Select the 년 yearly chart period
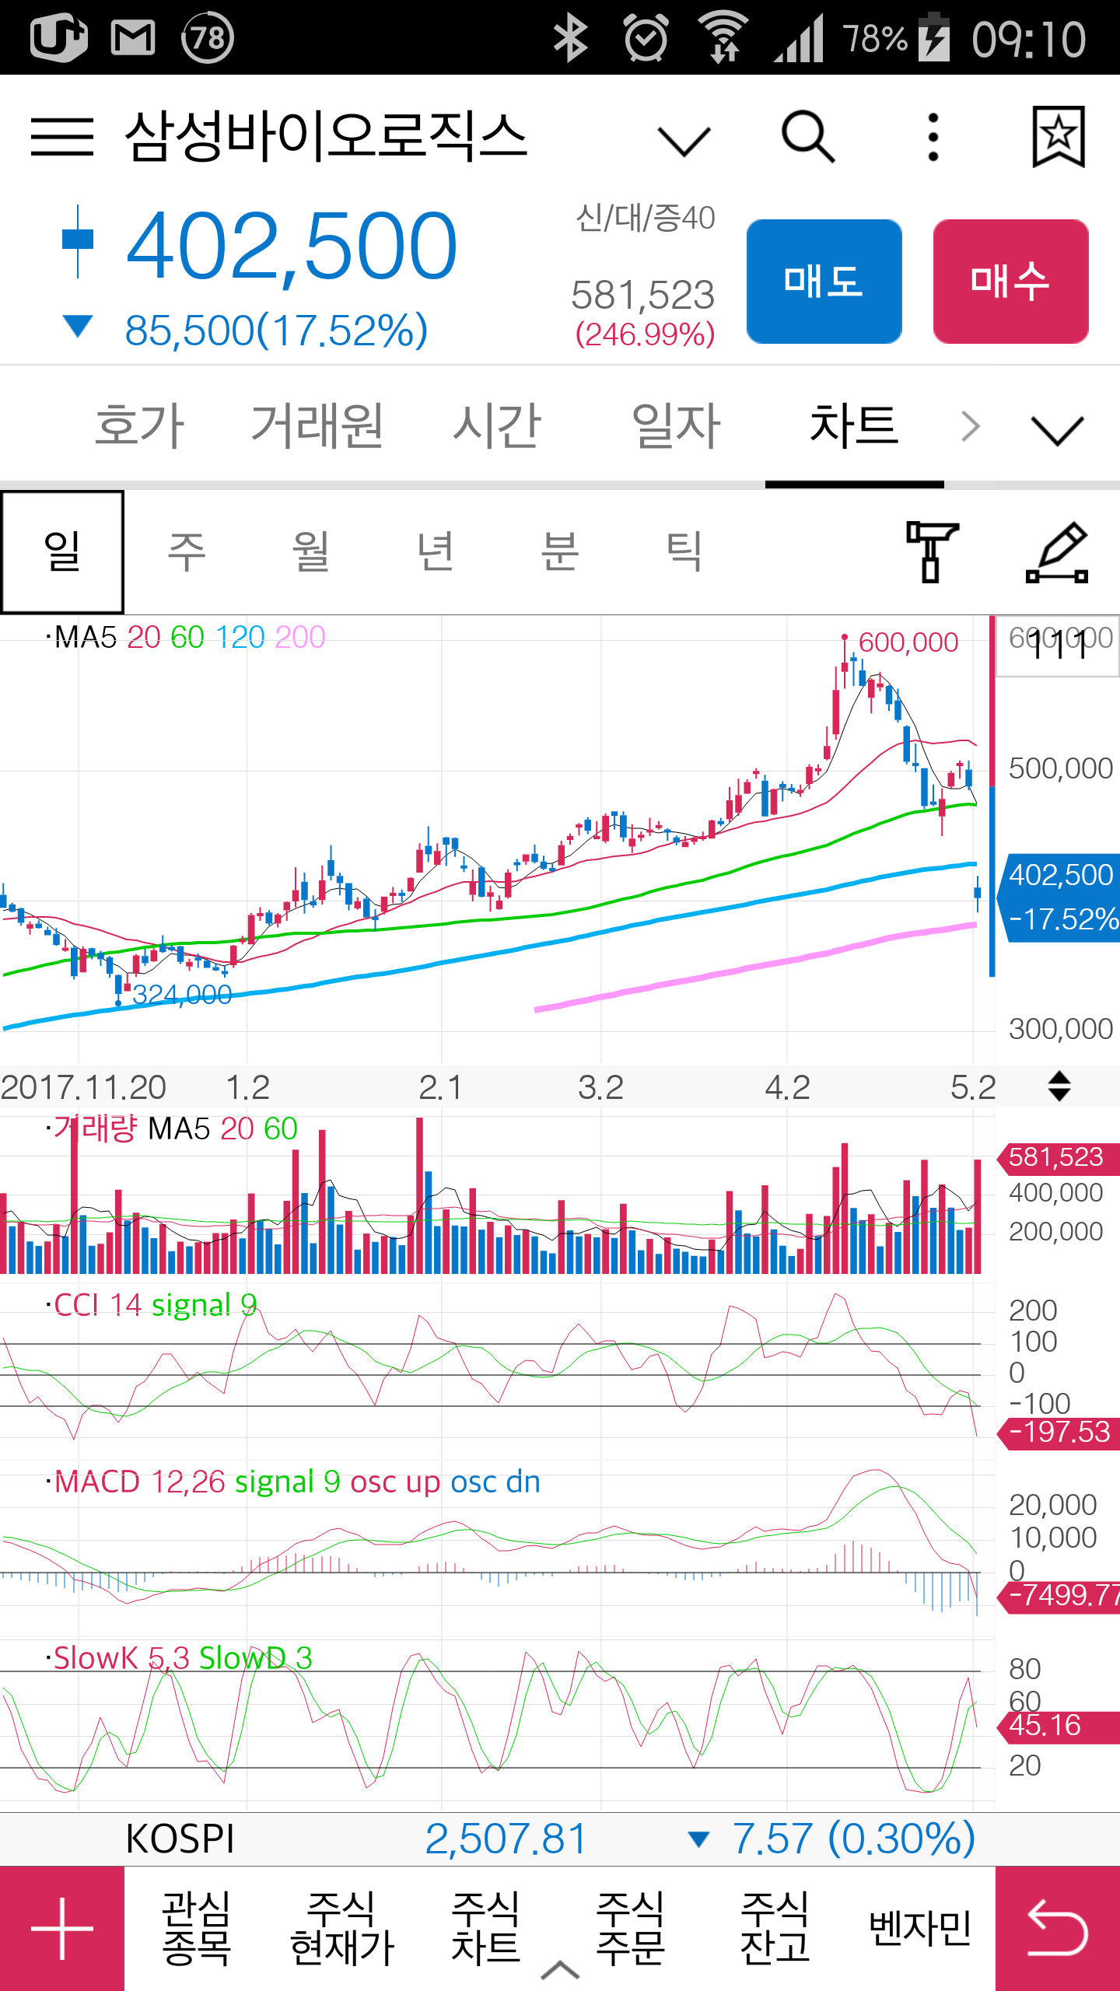 (x=436, y=552)
